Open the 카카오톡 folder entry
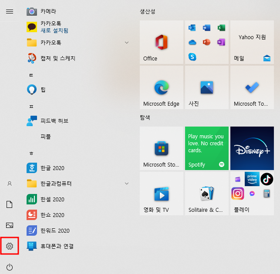280x274 pixels. pyautogui.click(x=78, y=43)
